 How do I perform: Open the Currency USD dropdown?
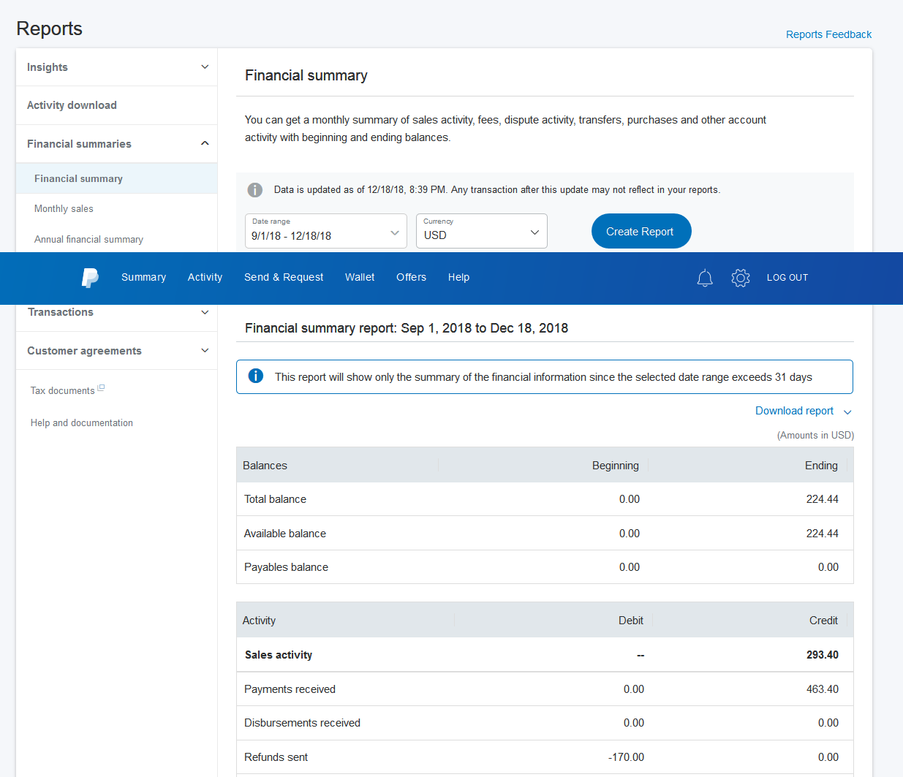[x=482, y=231]
